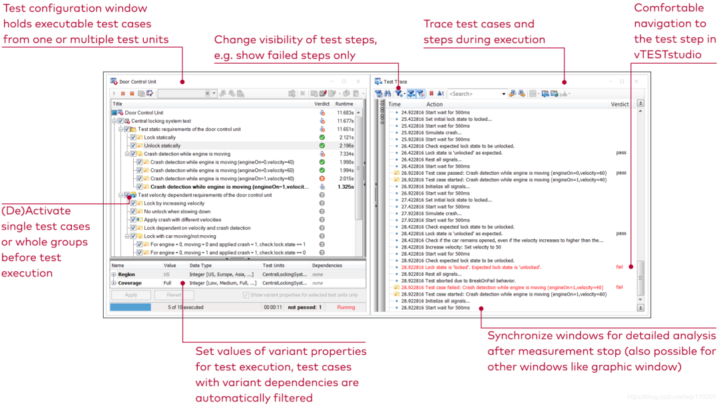Click the grey verdict icon for Lock by increasing velocity
The width and height of the screenshot is (719, 404).
(322, 203)
